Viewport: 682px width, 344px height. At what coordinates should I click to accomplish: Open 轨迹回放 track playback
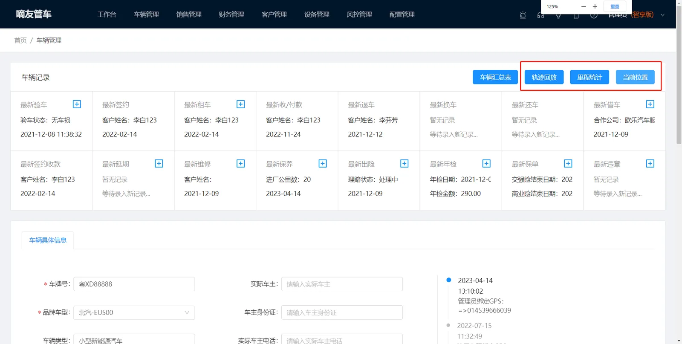coord(544,77)
